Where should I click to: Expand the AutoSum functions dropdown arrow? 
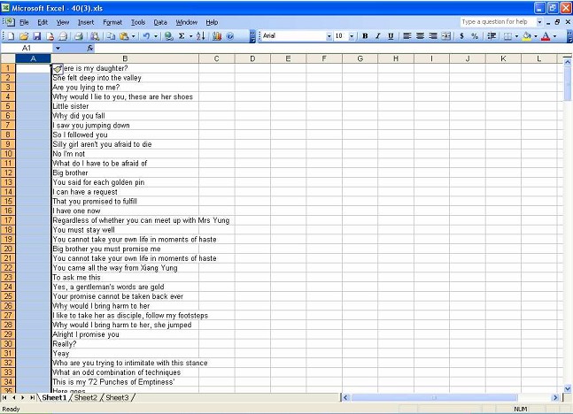point(190,35)
